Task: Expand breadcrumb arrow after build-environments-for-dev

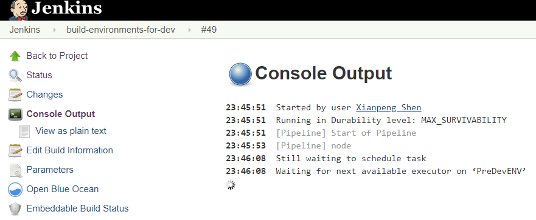Action: click(190, 30)
